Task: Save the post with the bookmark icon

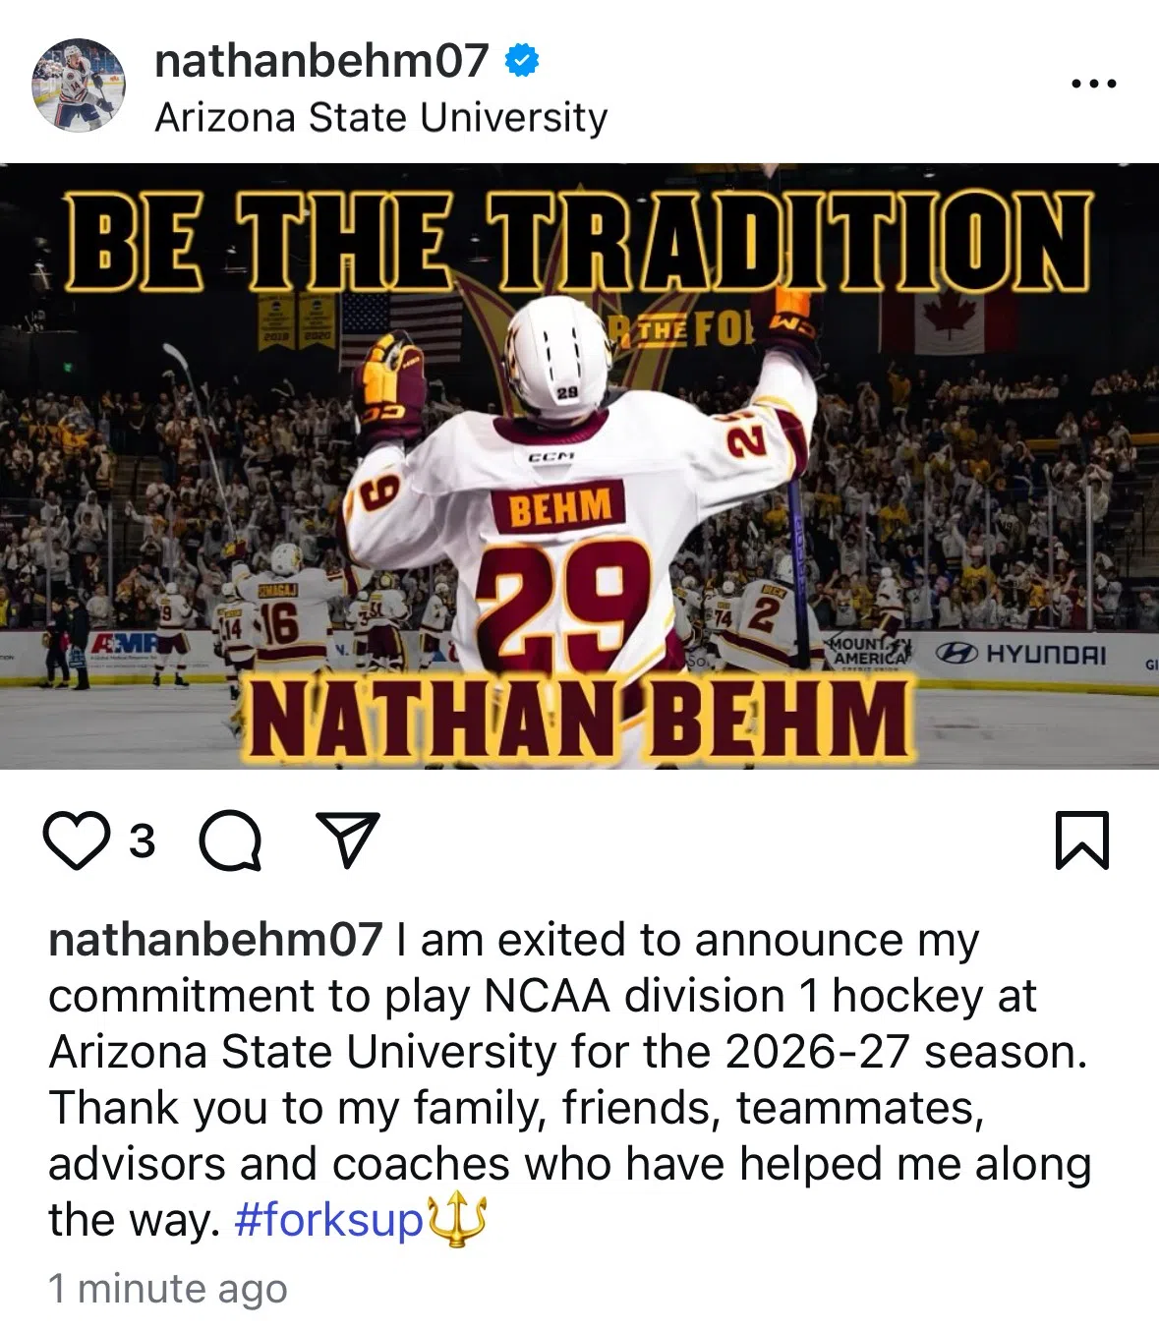Action: coord(1081,840)
